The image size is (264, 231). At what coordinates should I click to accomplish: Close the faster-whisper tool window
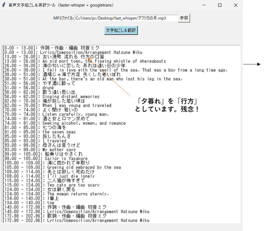[x=236, y=5]
